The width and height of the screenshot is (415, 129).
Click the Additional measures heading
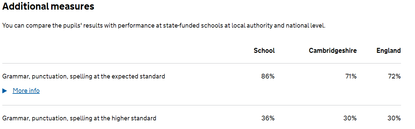pos(48,6)
